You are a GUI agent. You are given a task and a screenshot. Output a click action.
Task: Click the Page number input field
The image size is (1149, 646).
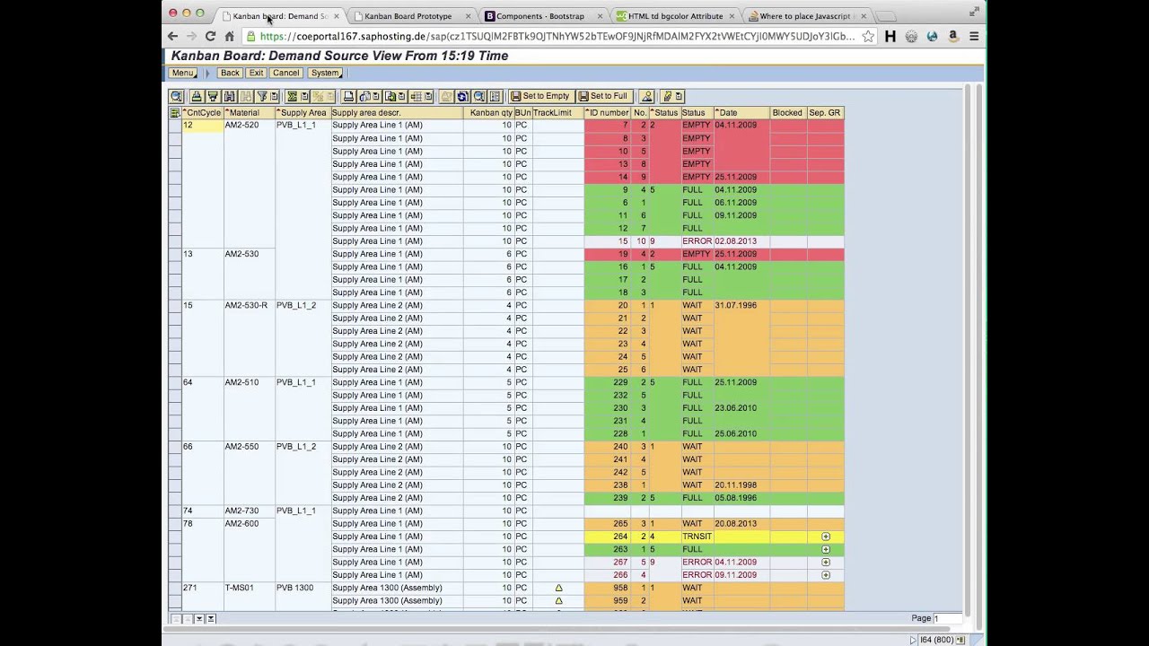tap(948, 618)
